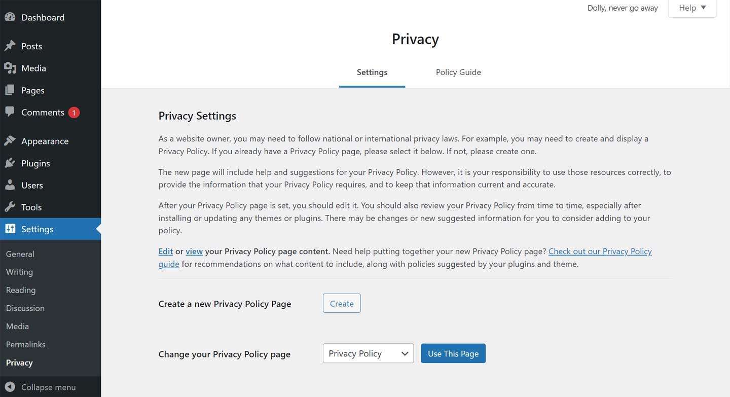The height and width of the screenshot is (397, 730).
Task: Switch to the Policy Guide tab
Action: [x=458, y=72]
